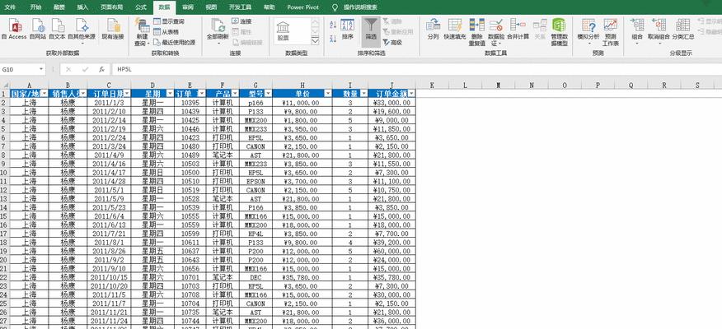Select the date cell 2011/10/15
The width and height of the screenshot is (722, 329).
coord(109,277)
